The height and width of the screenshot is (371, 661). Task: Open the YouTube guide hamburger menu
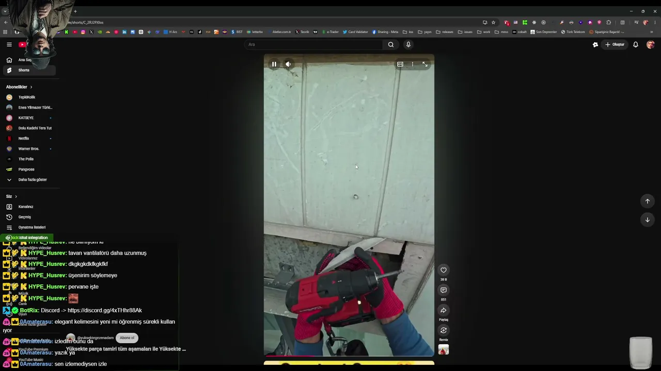9,45
